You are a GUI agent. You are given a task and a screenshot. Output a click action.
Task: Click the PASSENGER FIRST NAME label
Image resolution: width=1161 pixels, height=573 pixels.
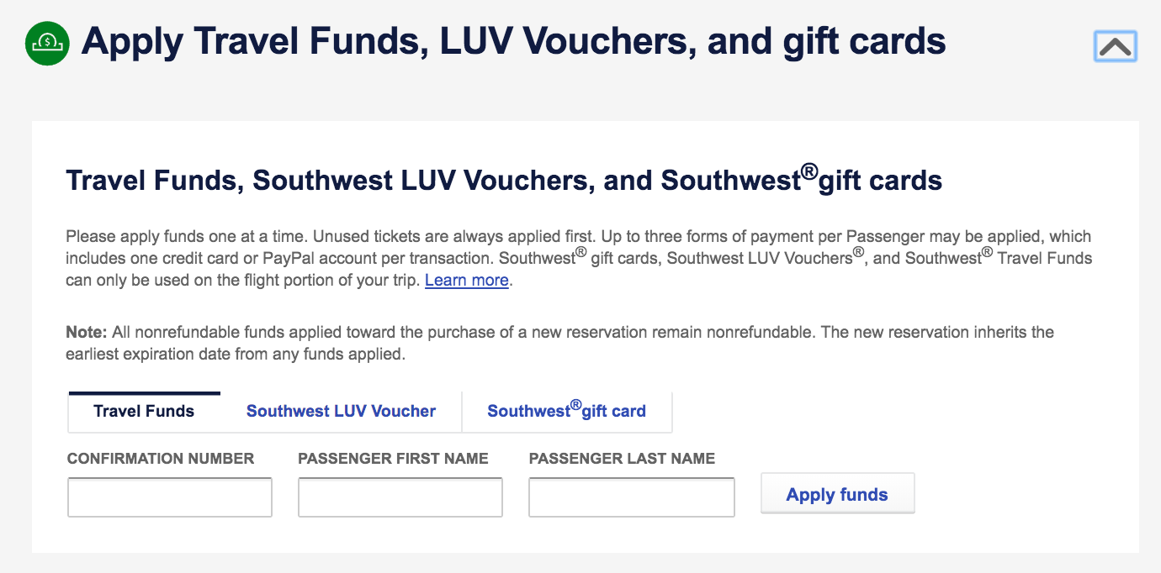[393, 459]
